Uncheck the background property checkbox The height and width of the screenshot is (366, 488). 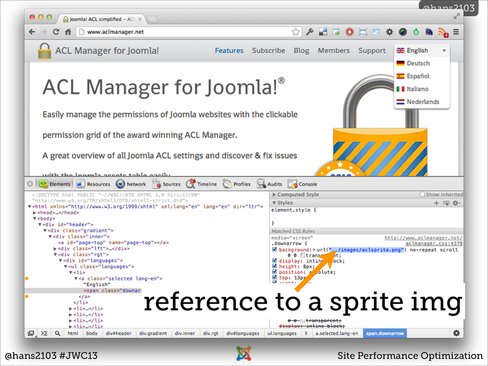pos(274,249)
